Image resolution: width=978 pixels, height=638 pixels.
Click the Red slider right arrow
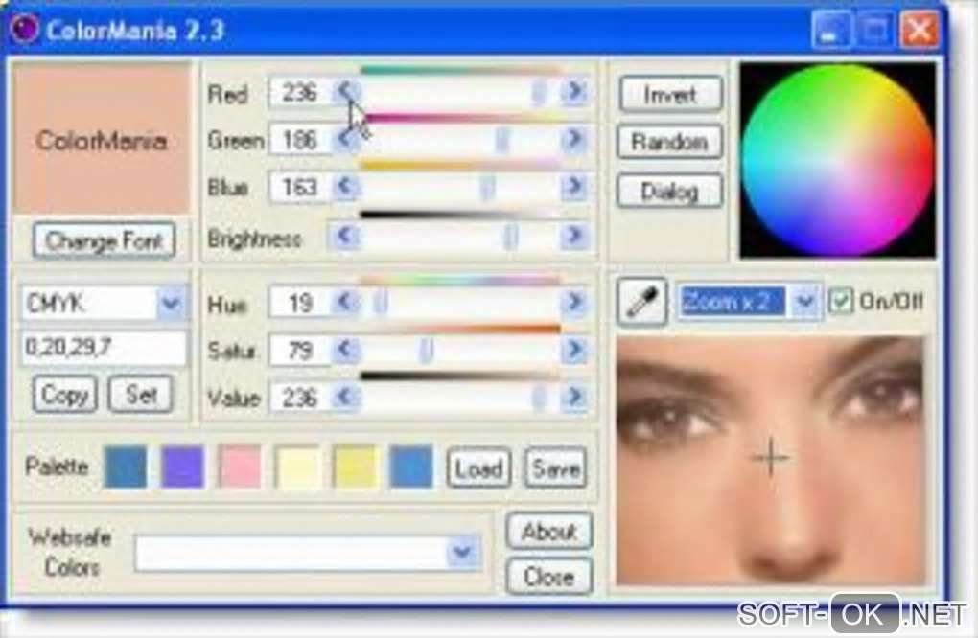click(573, 93)
